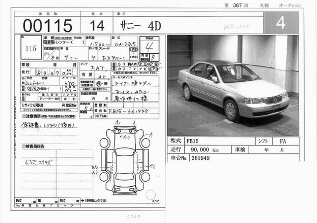Click the AW equipment box

click(132, 64)
